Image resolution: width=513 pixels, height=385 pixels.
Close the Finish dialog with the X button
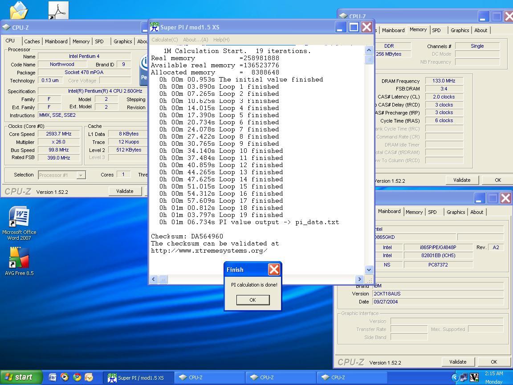click(x=274, y=270)
